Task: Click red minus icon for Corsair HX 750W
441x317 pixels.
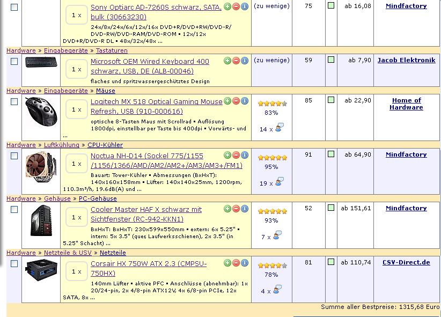Action: [x=236, y=263]
